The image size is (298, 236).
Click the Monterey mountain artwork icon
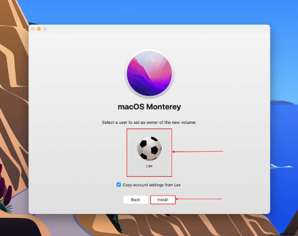(149, 73)
